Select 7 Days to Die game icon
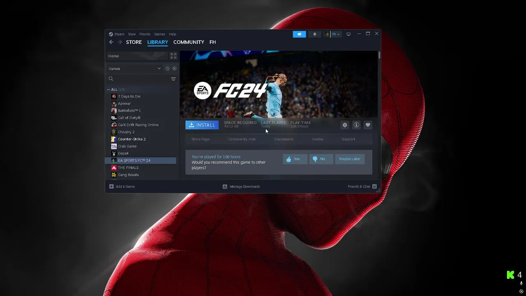The image size is (526, 296). tap(114, 96)
